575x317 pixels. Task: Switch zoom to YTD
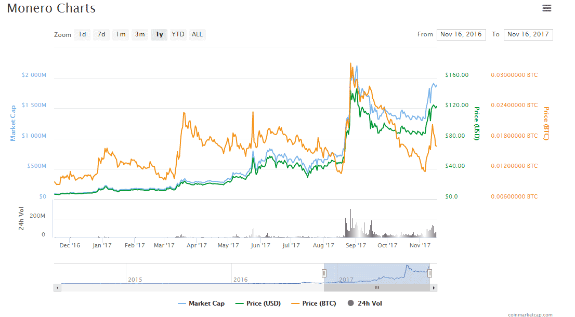coord(178,34)
